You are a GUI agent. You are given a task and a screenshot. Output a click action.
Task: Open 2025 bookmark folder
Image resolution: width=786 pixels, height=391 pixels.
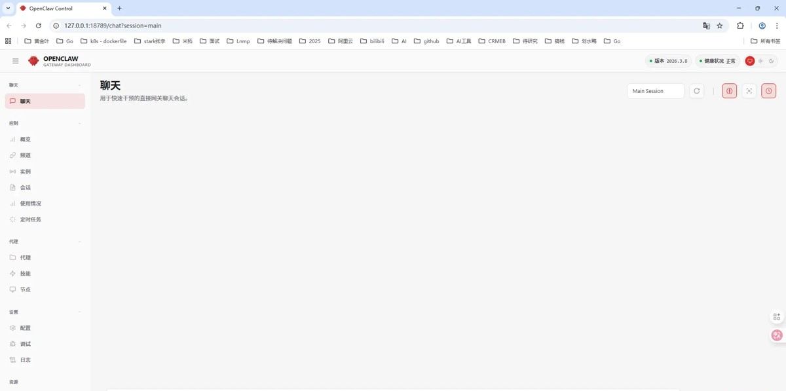pyautogui.click(x=310, y=41)
